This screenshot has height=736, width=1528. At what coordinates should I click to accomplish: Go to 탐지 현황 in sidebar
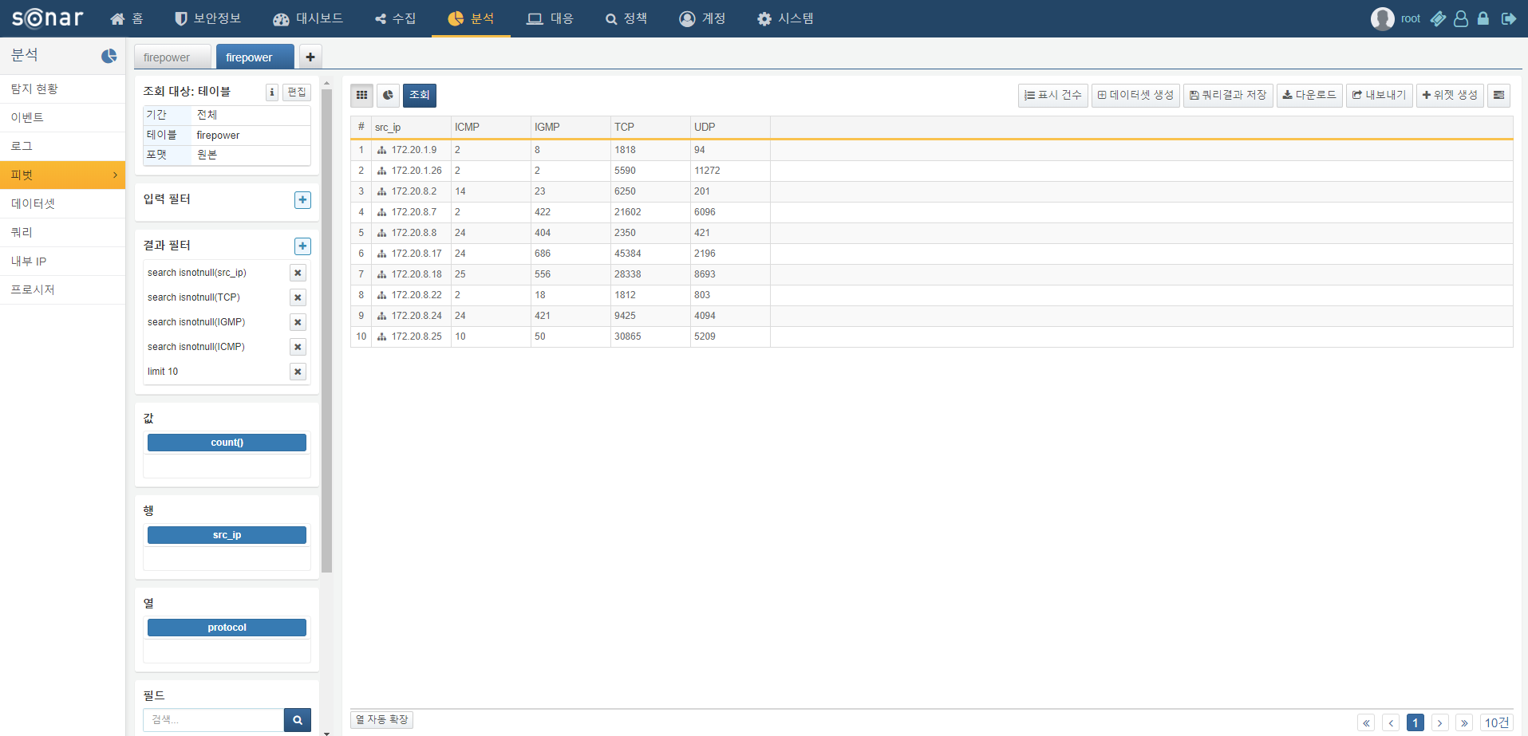coord(62,89)
